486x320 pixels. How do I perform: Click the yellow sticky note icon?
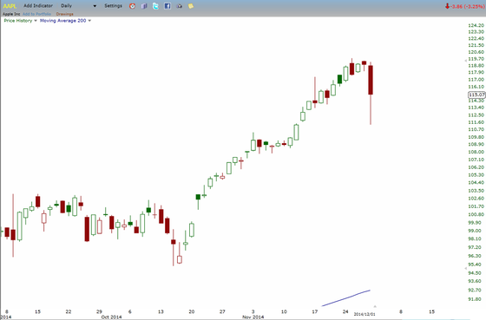click(x=191, y=6)
